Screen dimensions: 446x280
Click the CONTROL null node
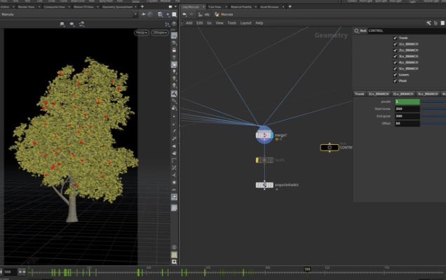tap(329, 148)
